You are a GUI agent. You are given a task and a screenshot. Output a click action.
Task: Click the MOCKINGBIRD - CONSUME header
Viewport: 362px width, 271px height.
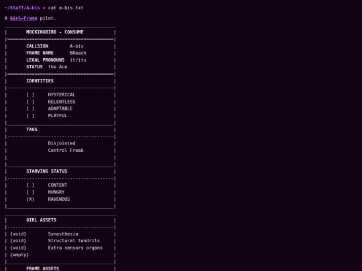pos(55,32)
